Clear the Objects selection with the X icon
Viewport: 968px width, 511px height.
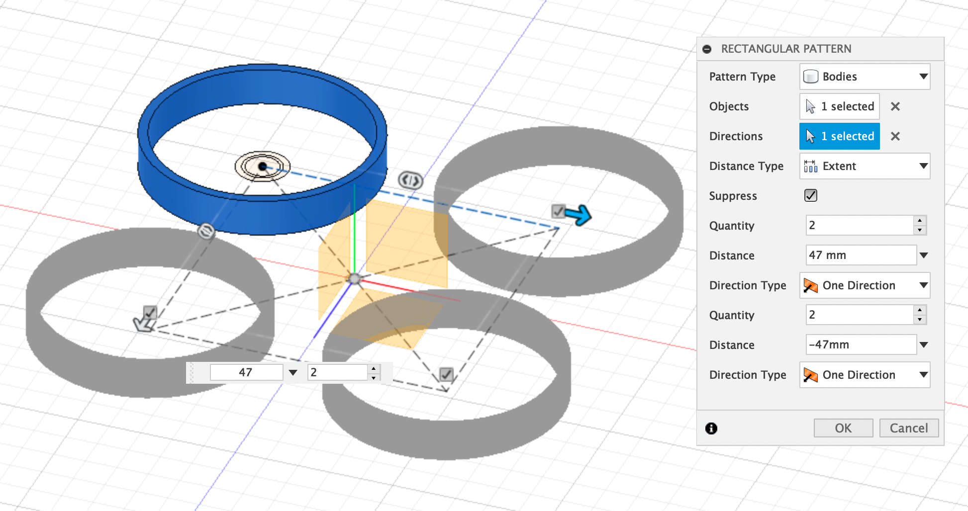point(895,106)
